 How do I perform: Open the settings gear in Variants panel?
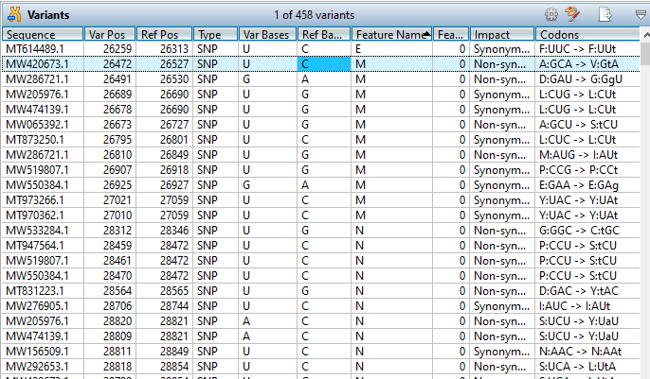coord(551,14)
